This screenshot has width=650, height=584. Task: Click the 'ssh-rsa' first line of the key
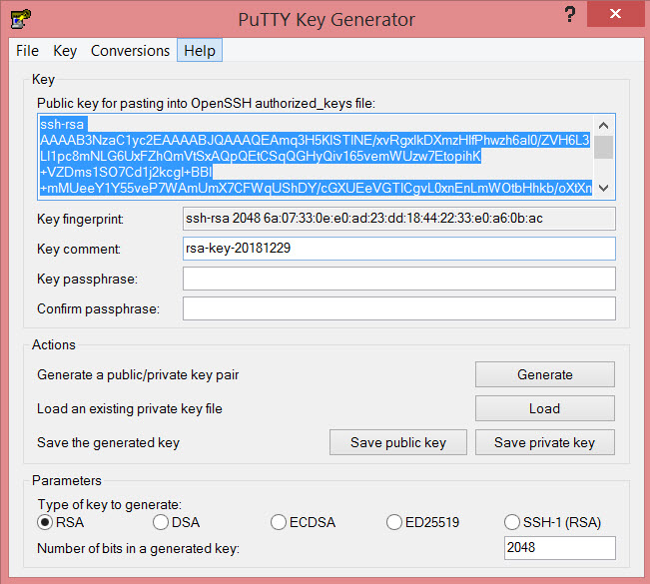(x=62, y=124)
